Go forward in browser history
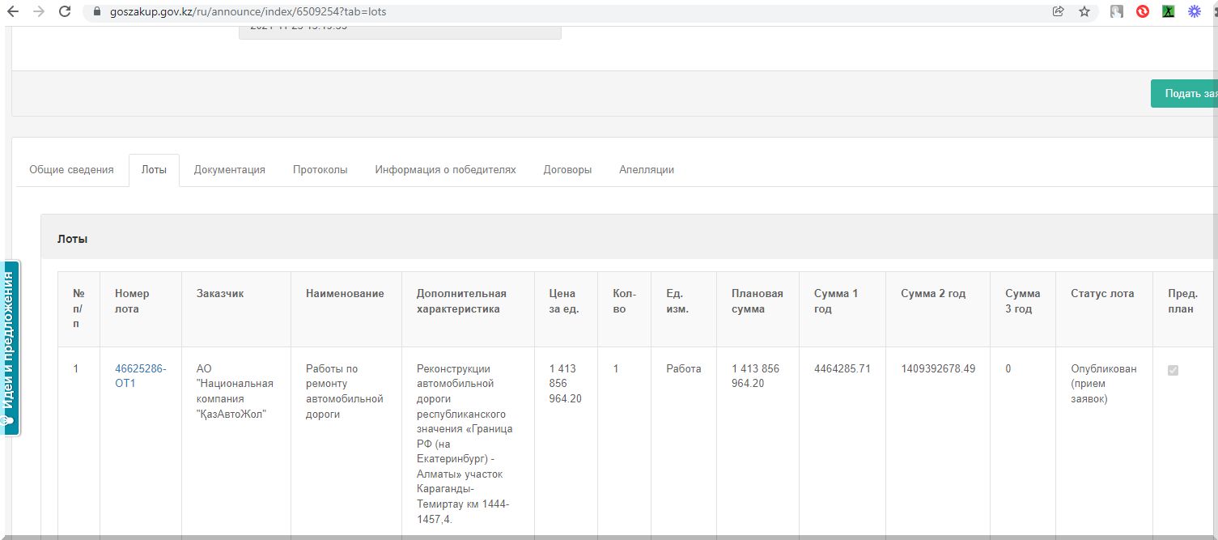 tap(39, 11)
